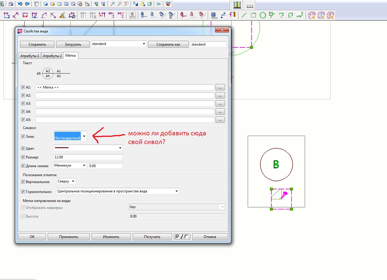Click the Redo arrow in the toolbar
The image size is (387, 280).
pos(27,4)
